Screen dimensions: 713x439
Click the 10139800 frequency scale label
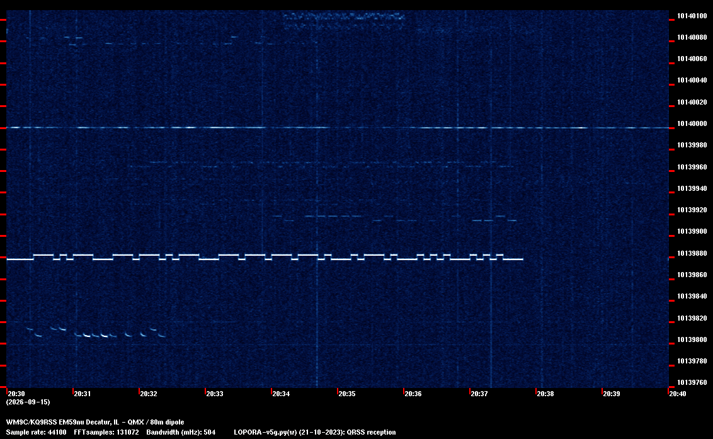click(x=692, y=339)
